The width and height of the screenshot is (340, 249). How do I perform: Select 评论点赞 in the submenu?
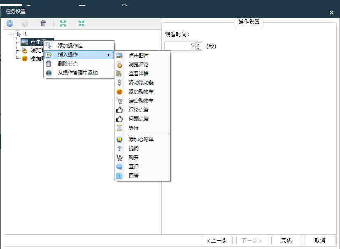point(142,110)
